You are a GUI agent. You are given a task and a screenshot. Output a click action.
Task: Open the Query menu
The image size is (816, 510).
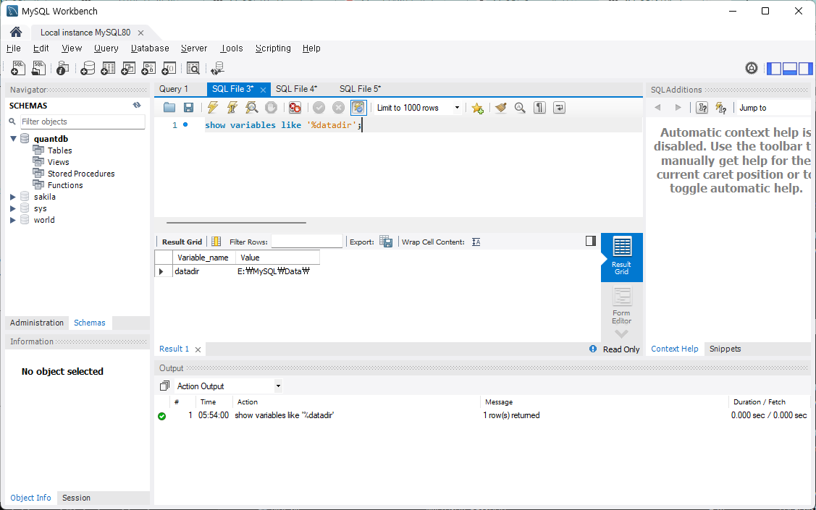point(106,48)
